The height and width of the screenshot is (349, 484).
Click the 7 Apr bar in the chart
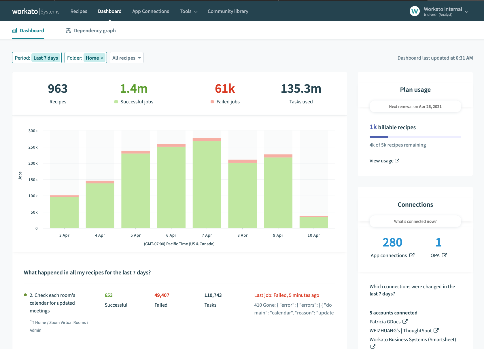(207, 183)
